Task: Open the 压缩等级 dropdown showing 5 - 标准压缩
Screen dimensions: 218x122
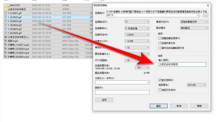Action: point(137,28)
